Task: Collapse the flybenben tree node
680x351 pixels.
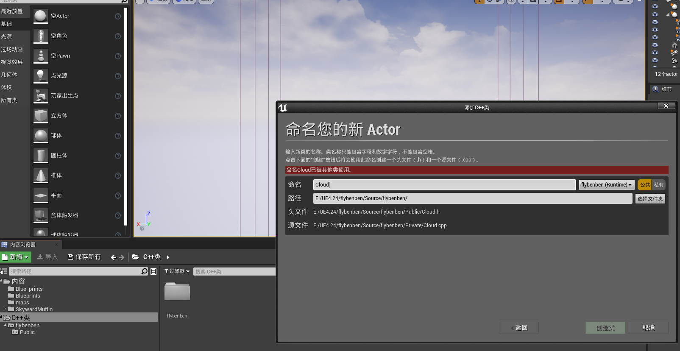Action: (x=5, y=325)
